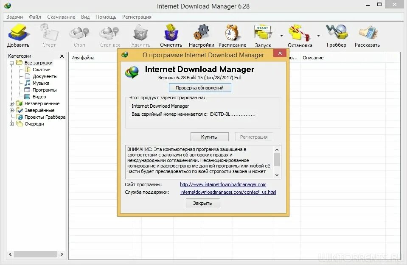Open the internetdownloadmanager.com website link
This screenshot has height=265, width=407.
click(x=223, y=184)
